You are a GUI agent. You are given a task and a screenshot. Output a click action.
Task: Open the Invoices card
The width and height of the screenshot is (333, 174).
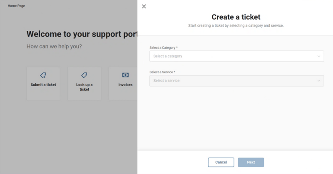click(123, 84)
